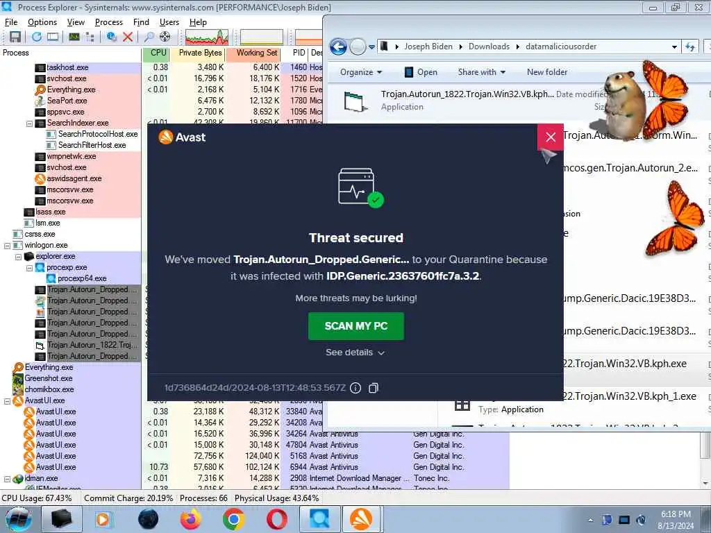Click the info icon beside the Avast ID
Screen dimensions: 711x533
(x=355, y=388)
